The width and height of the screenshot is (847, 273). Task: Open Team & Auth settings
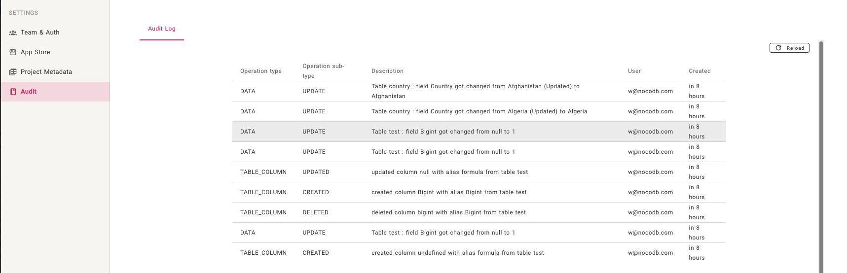(x=55, y=33)
